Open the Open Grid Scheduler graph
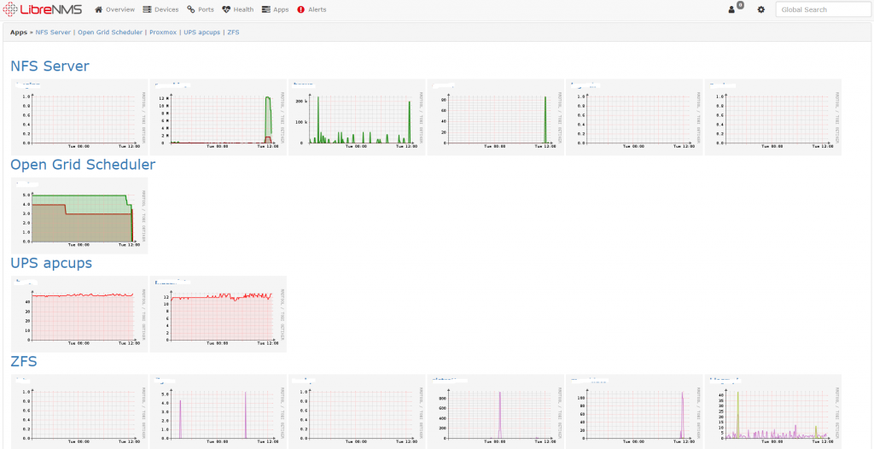The height and width of the screenshot is (449, 874). pos(79,216)
